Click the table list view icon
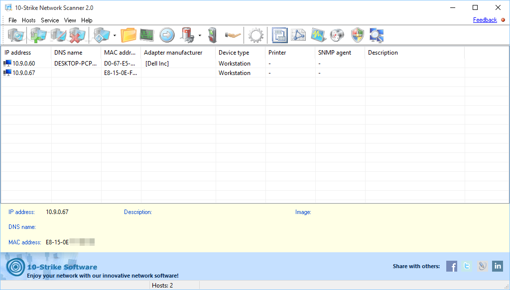 click(x=279, y=35)
